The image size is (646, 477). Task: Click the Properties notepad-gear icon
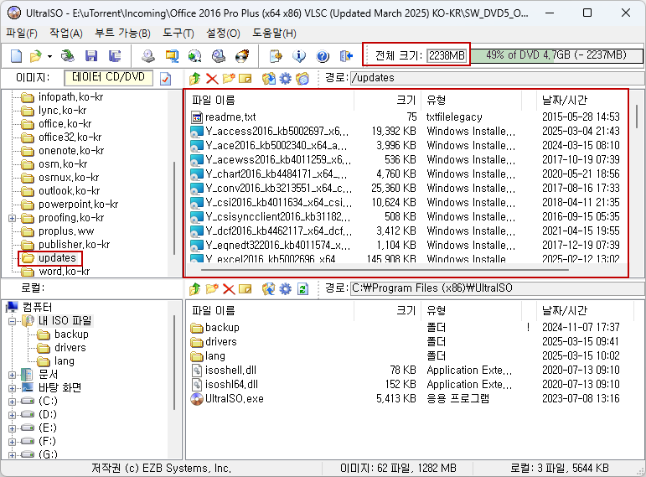tap(276, 55)
